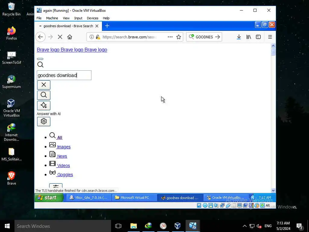
Task: Open the VirtualBox File menu
Action: coord(39,18)
